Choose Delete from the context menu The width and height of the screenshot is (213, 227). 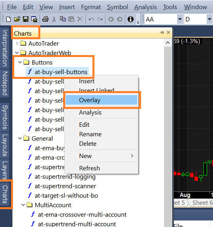pyautogui.click(x=102, y=144)
